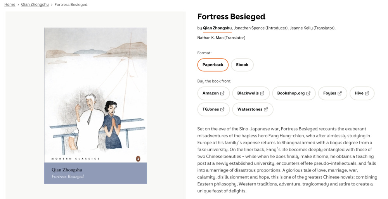Image resolution: width=388 pixels, height=199 pixels.
Task: Open the Qian Zhongshu author link
Action: (x=217, y=28)
